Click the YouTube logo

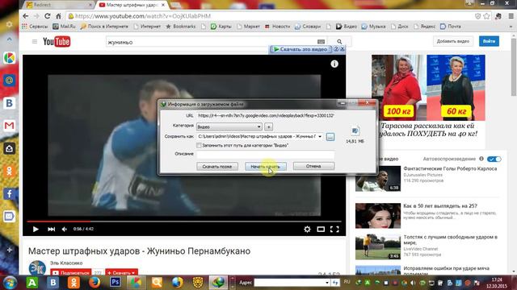tap(57, 42)
